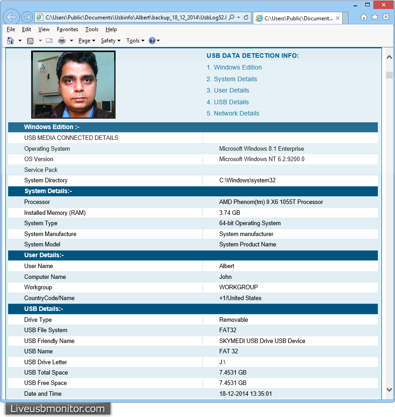Click the 'Windows Edition :-' section header
395x417 pixels.
[x=193, y=127]
